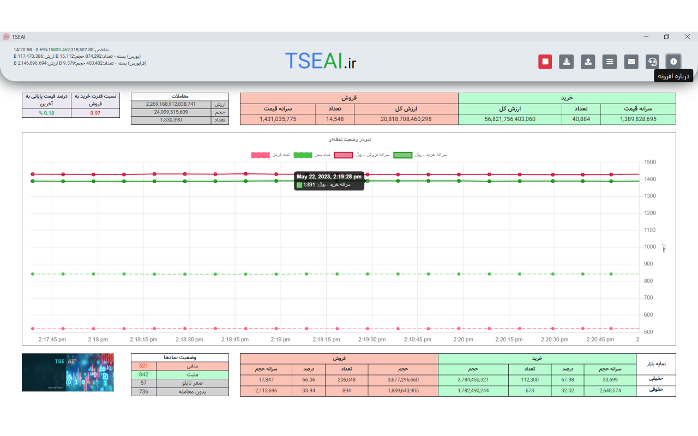
Task: Click the pink نماد قرمز legend swatch
Action: (260, 155)
